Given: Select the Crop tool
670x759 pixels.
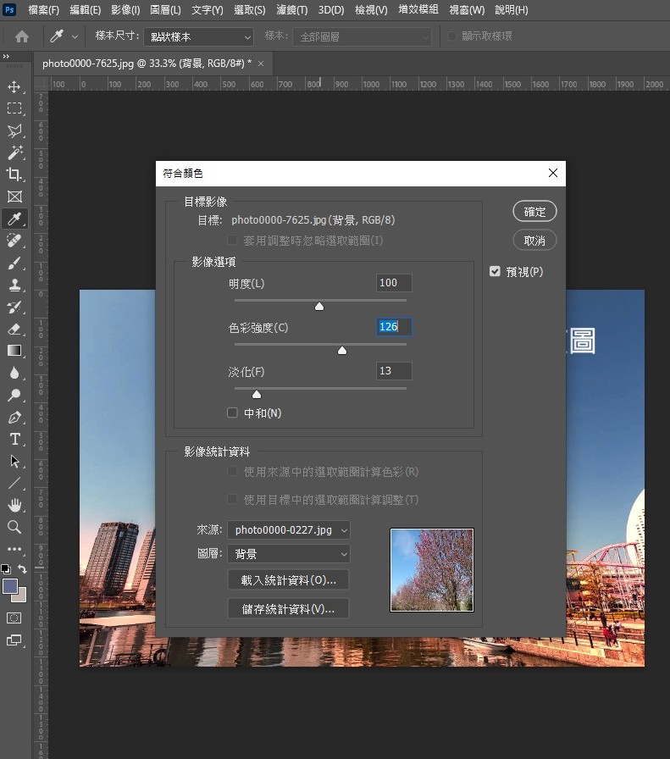Looking at the screenshot, I should 14,175.
